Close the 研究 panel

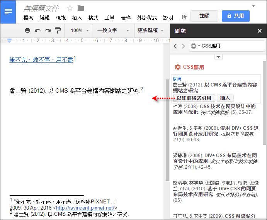point(260,31)
